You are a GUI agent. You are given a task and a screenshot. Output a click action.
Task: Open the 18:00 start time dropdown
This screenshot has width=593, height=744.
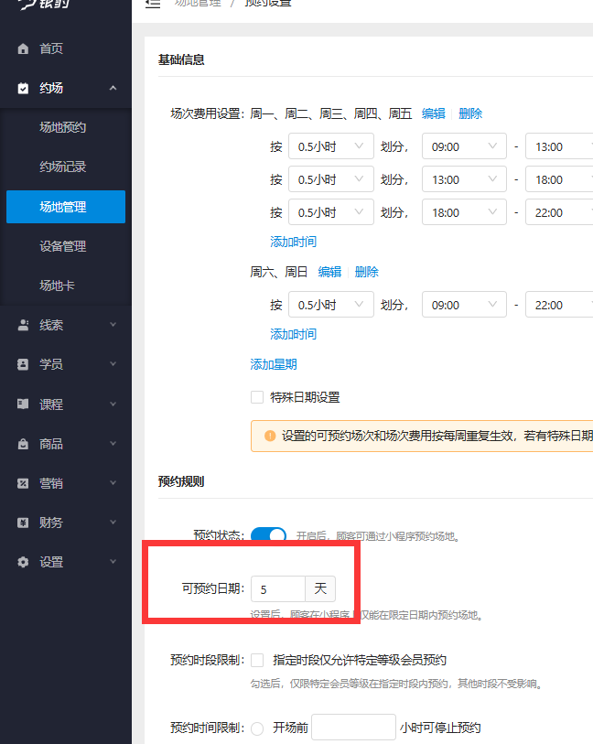465,212
